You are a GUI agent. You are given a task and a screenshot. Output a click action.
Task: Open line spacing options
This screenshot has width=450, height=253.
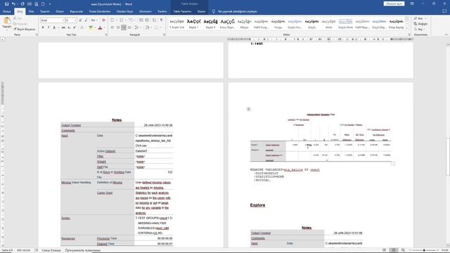[x=137, y=27]
